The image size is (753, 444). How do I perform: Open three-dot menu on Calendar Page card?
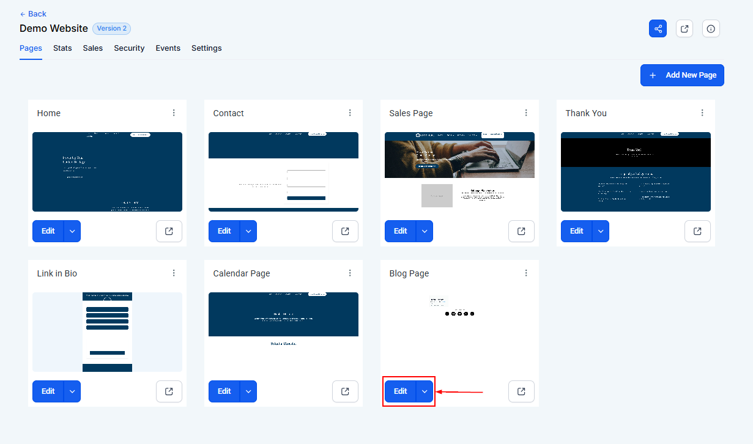point(350,273)
